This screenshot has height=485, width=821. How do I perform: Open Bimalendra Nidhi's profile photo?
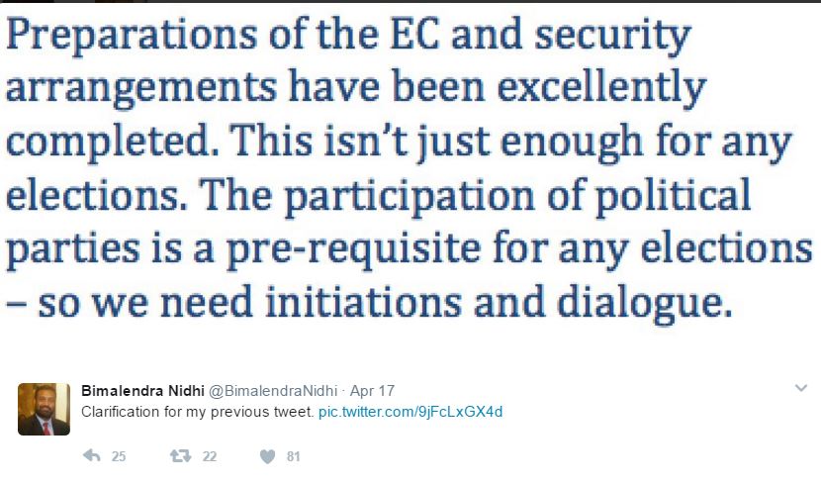(x=44, y=409)
